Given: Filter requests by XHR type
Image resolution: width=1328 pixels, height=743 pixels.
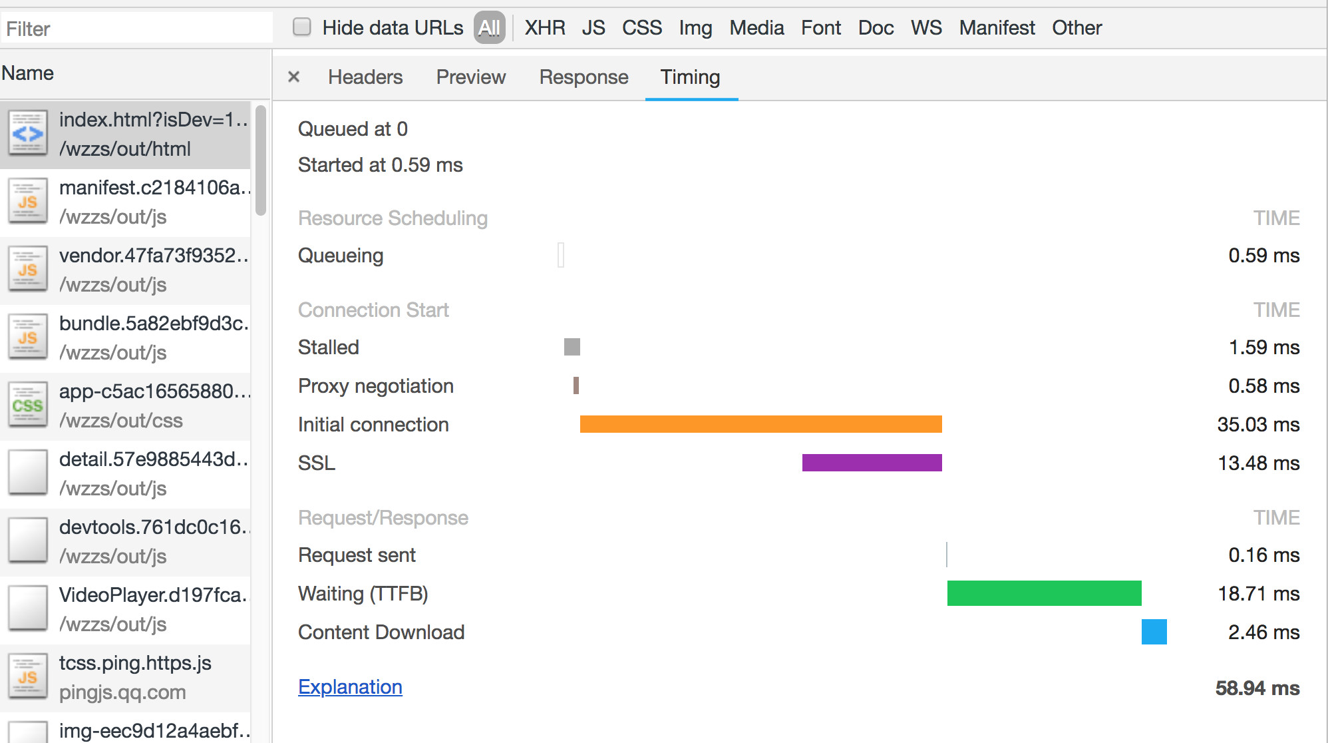Looking at the screenshot, I should pyautogui.click(x=545, y=28).
